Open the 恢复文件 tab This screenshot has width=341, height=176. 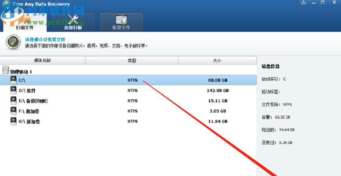coord(121,22)
